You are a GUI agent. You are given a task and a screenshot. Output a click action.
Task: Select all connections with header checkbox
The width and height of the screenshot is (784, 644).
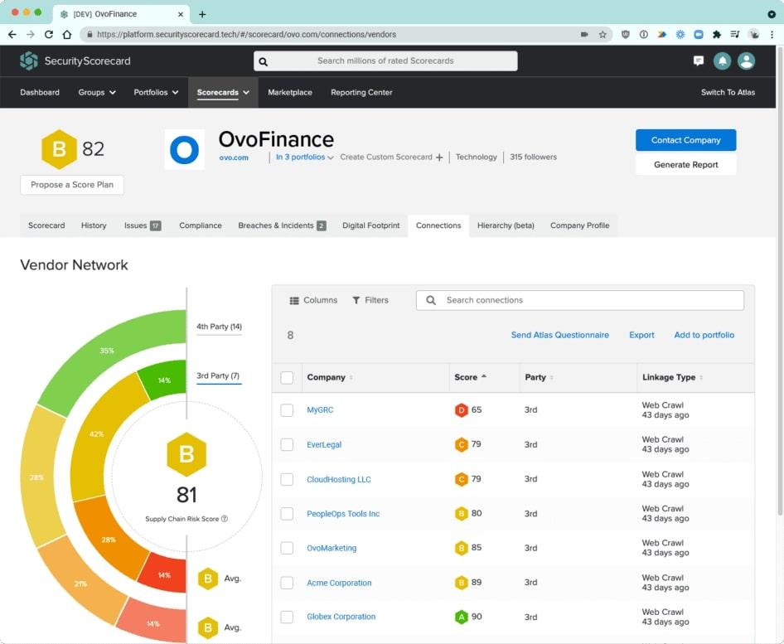point(287,377)
